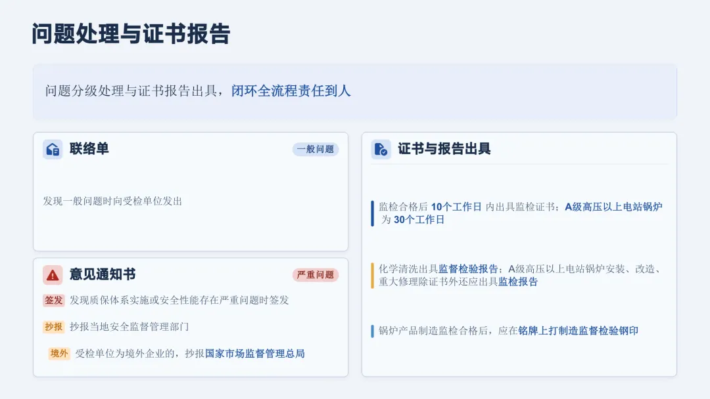Click the 闭环全流程责任到人 blue text
Screen dimensions: 710x399
[x=291, y=91]
